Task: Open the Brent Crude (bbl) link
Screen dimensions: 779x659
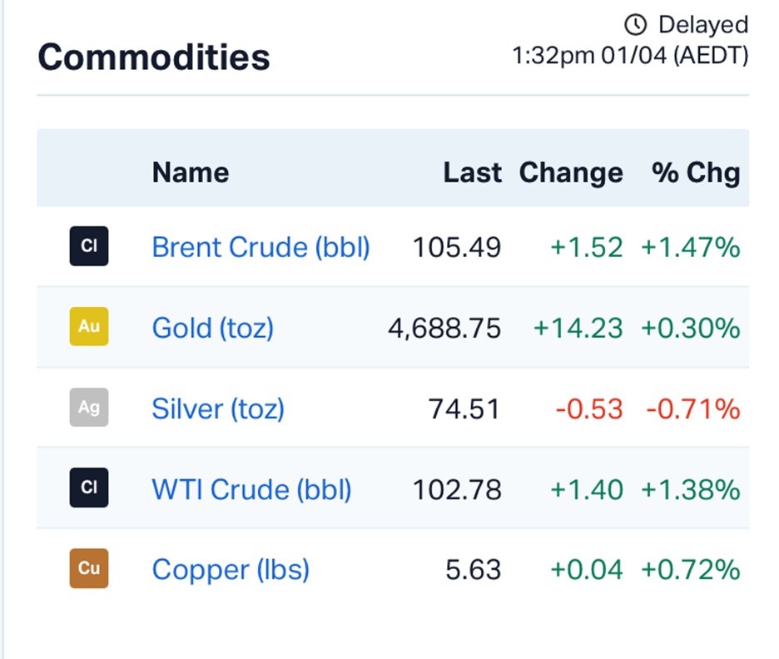Action: click(x=260, y=247)
